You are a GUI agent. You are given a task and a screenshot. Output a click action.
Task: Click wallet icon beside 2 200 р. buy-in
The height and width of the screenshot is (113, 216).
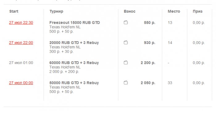(126, 63)
